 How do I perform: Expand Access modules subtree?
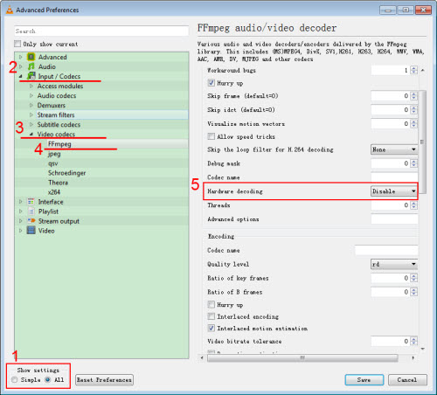coord(31,86)
